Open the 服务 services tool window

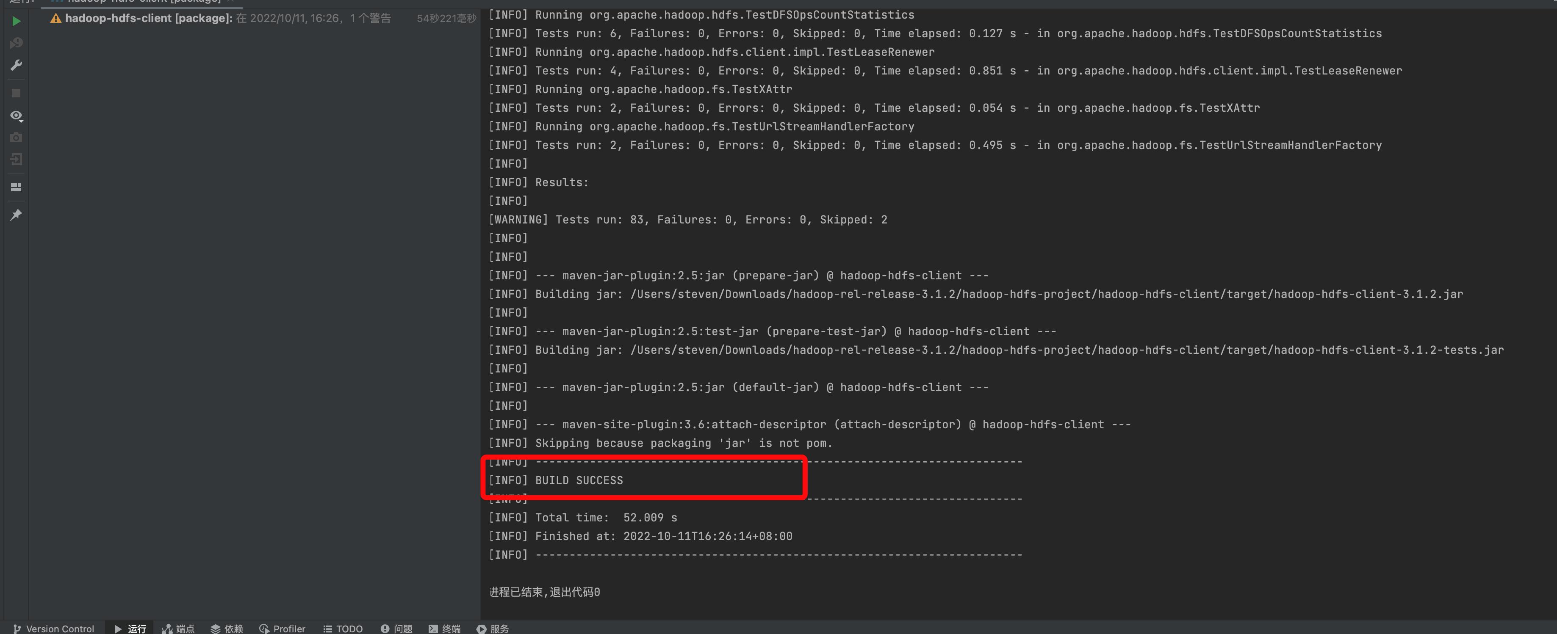493,628
